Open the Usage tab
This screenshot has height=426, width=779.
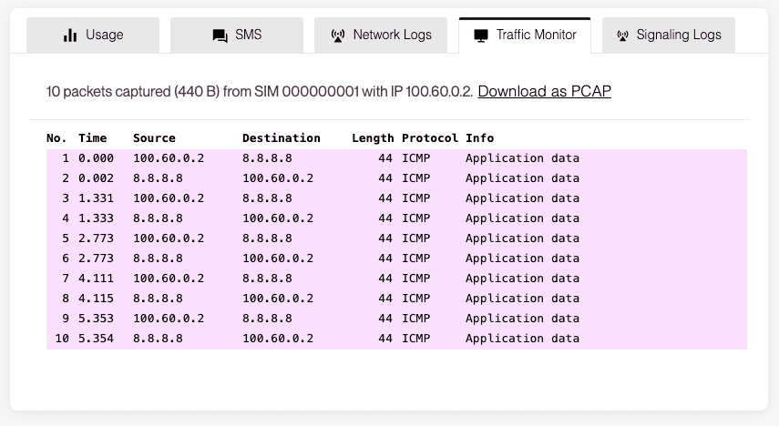click(93, 35)
